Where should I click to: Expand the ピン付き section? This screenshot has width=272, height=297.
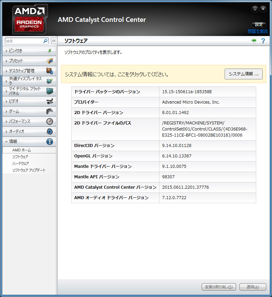tap(29, 51)
